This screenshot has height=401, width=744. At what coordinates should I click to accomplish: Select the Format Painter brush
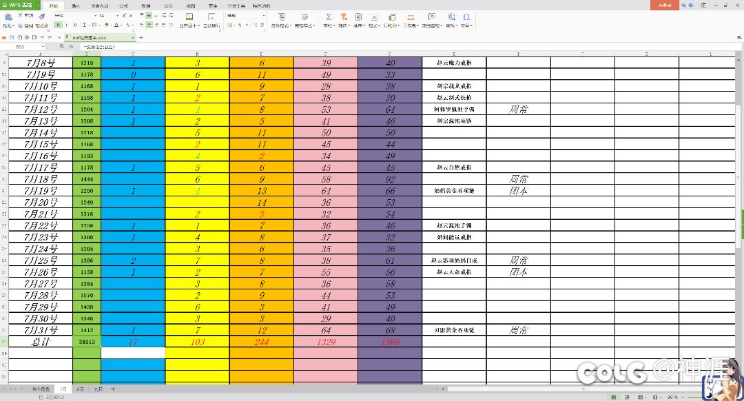(42, 17)
